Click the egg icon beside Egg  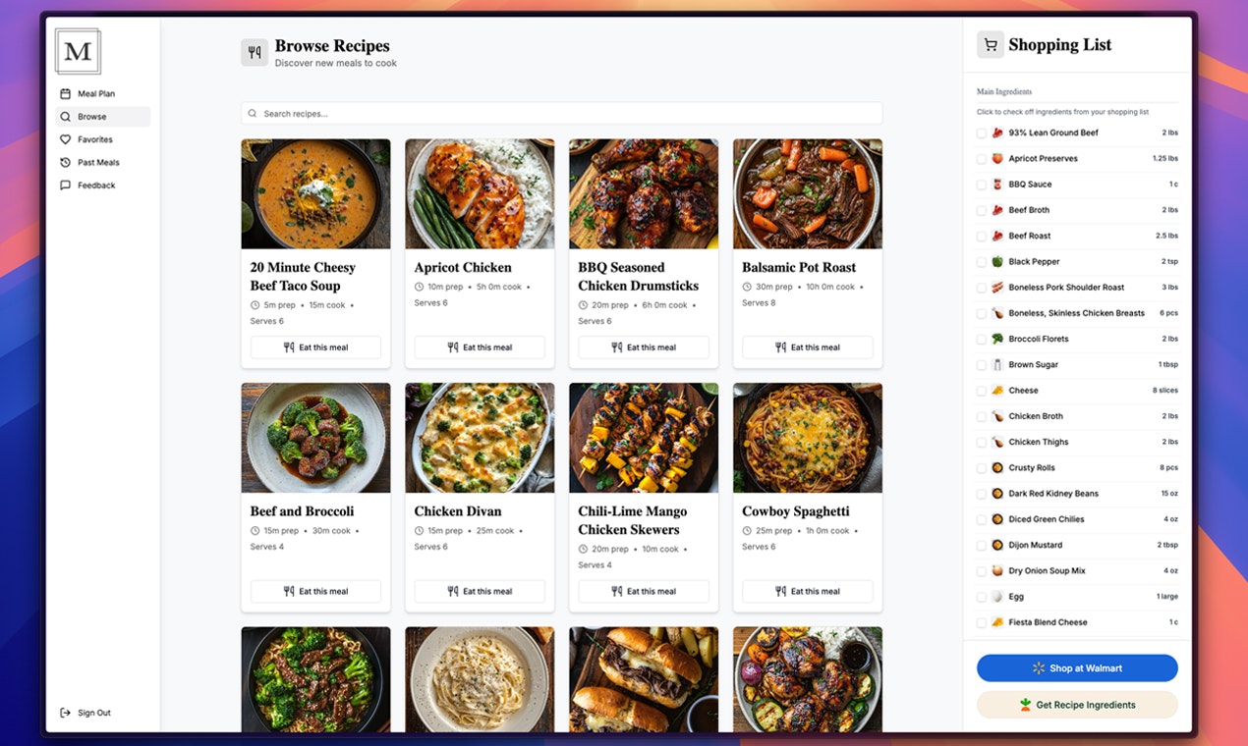pos(997,597)
